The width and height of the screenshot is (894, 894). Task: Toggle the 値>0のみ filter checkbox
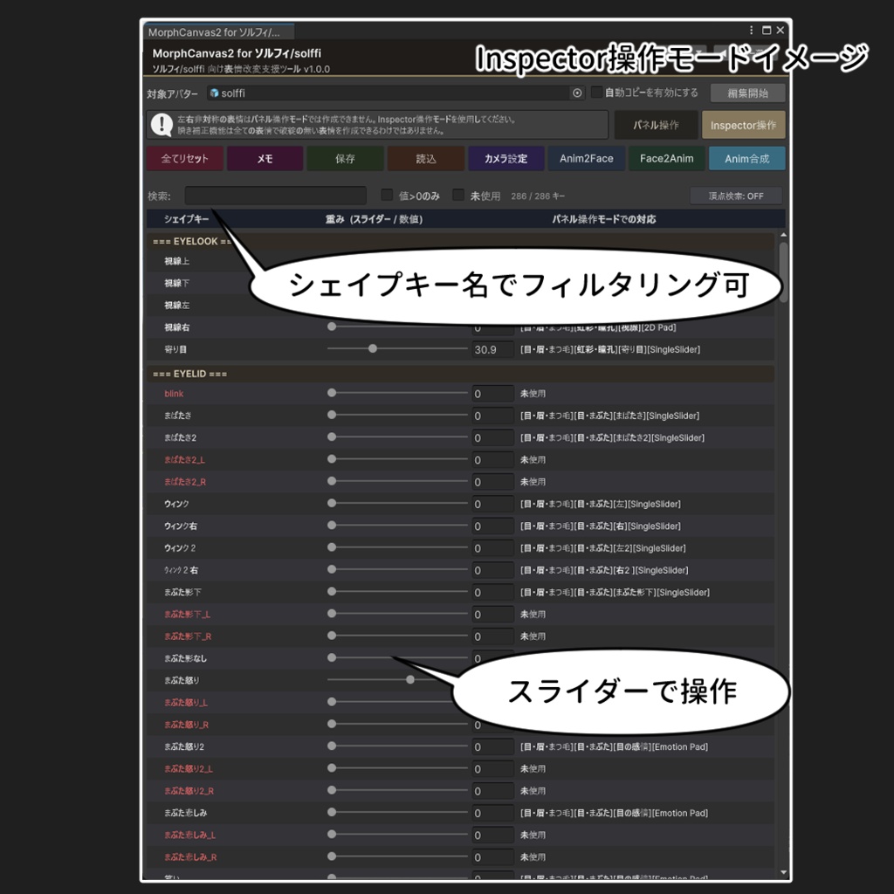click(x=387, y=195)
